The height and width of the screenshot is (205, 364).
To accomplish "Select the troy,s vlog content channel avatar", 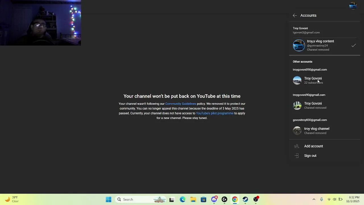I will pos(299,46).
